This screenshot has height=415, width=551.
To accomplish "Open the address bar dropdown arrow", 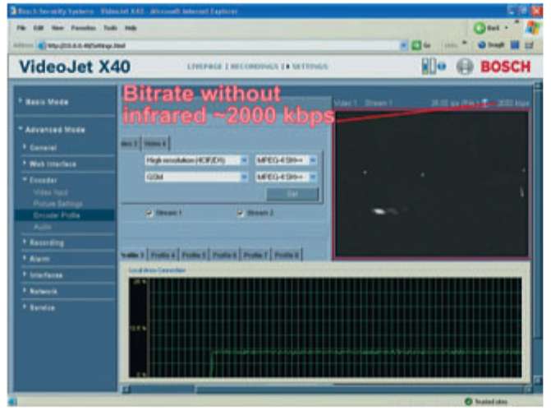I will click(x=404, y=45).
